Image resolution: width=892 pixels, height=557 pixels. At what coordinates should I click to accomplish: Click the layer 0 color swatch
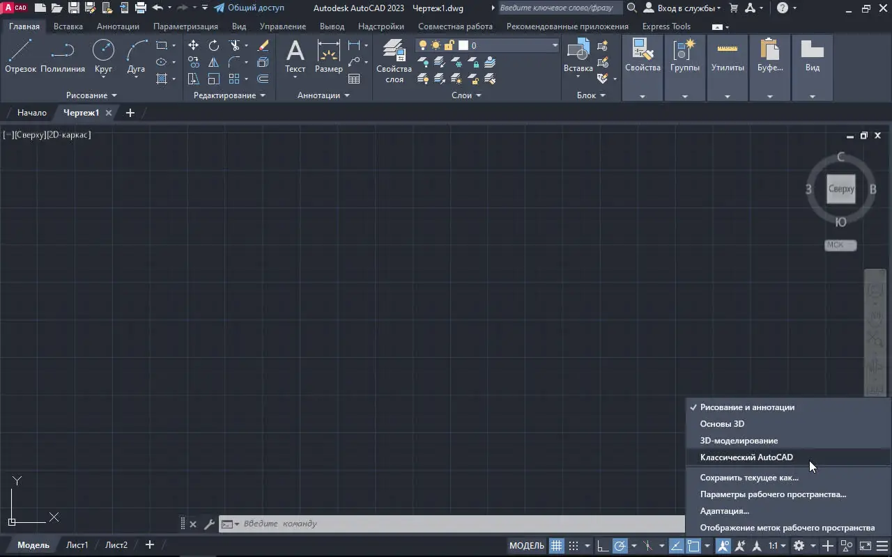coord(463,45)
